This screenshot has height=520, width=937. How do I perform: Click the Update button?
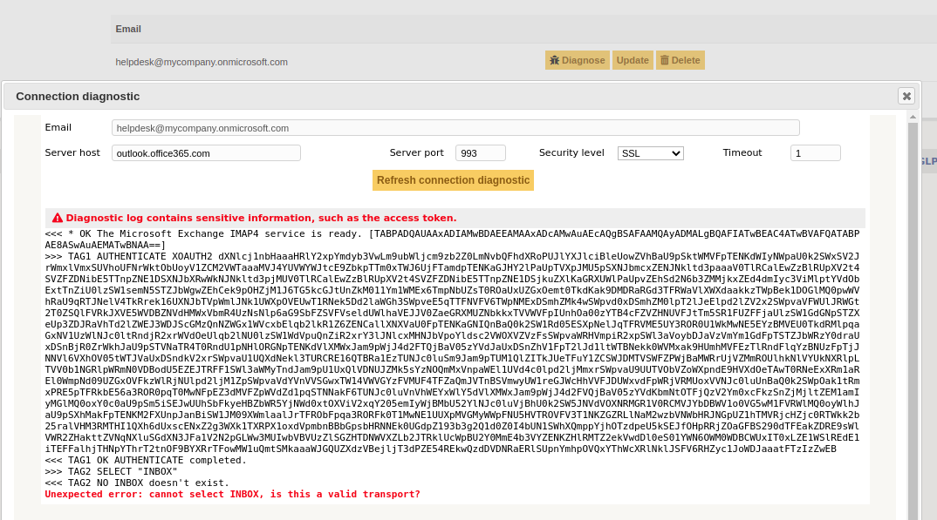633,60
